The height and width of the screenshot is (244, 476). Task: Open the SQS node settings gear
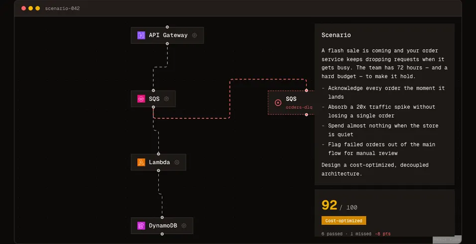(x=166, y=99)
